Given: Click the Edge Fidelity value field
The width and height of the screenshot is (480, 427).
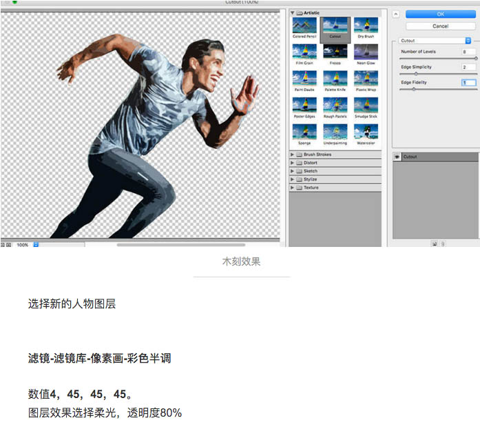Looking at the screenshot, I should (x=469, y=83).
